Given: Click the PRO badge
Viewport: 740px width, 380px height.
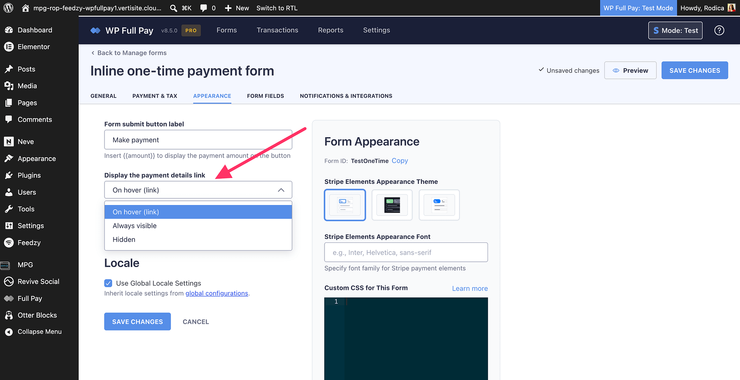Looking at the screenshot, I should pyautogui.click(x=191, y=30).
